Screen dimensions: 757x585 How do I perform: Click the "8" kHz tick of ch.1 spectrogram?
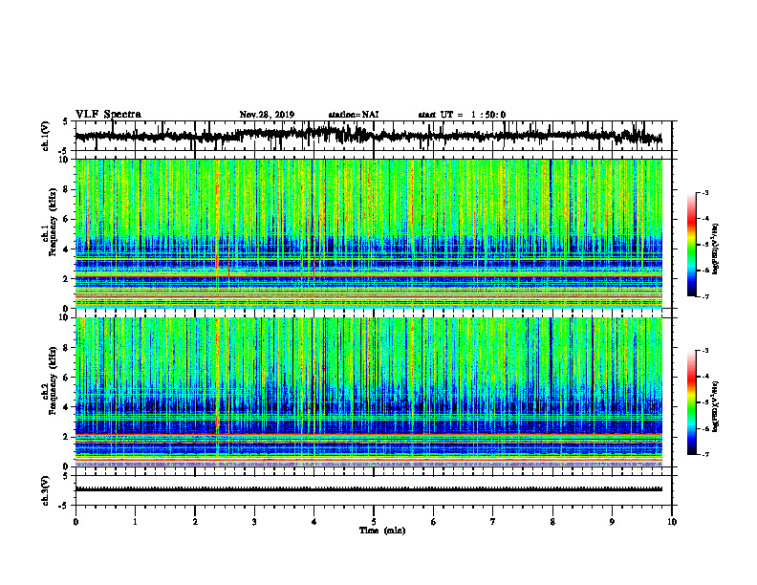tap(67, 189)
